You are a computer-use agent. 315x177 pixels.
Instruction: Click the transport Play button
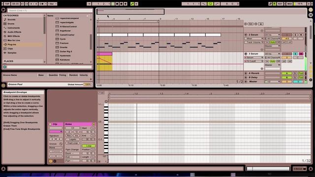point(113,4)
